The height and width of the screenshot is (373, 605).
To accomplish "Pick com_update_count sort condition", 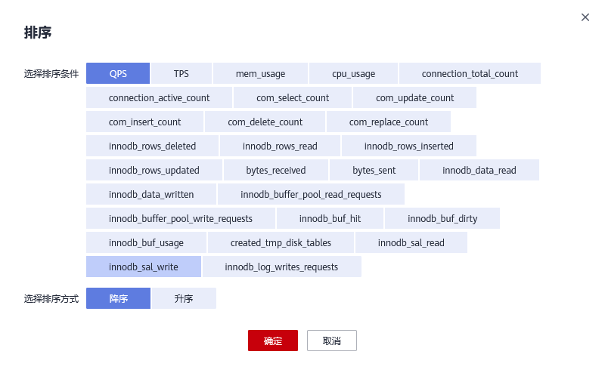I will [414, 97].
